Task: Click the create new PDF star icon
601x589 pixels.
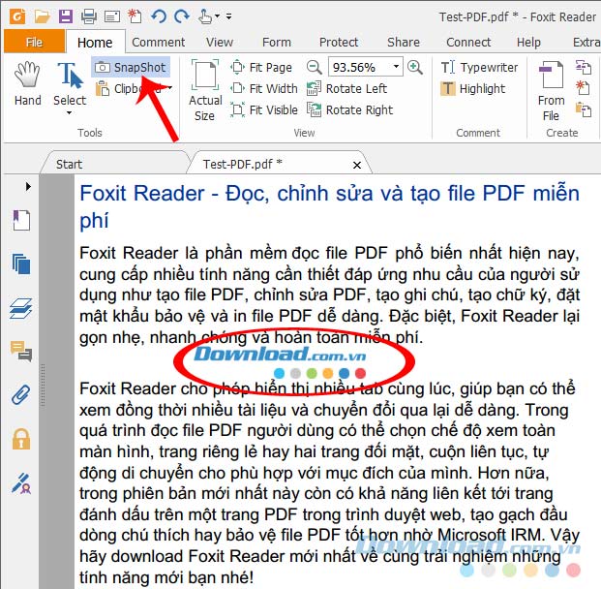Action: pos(135,16)
